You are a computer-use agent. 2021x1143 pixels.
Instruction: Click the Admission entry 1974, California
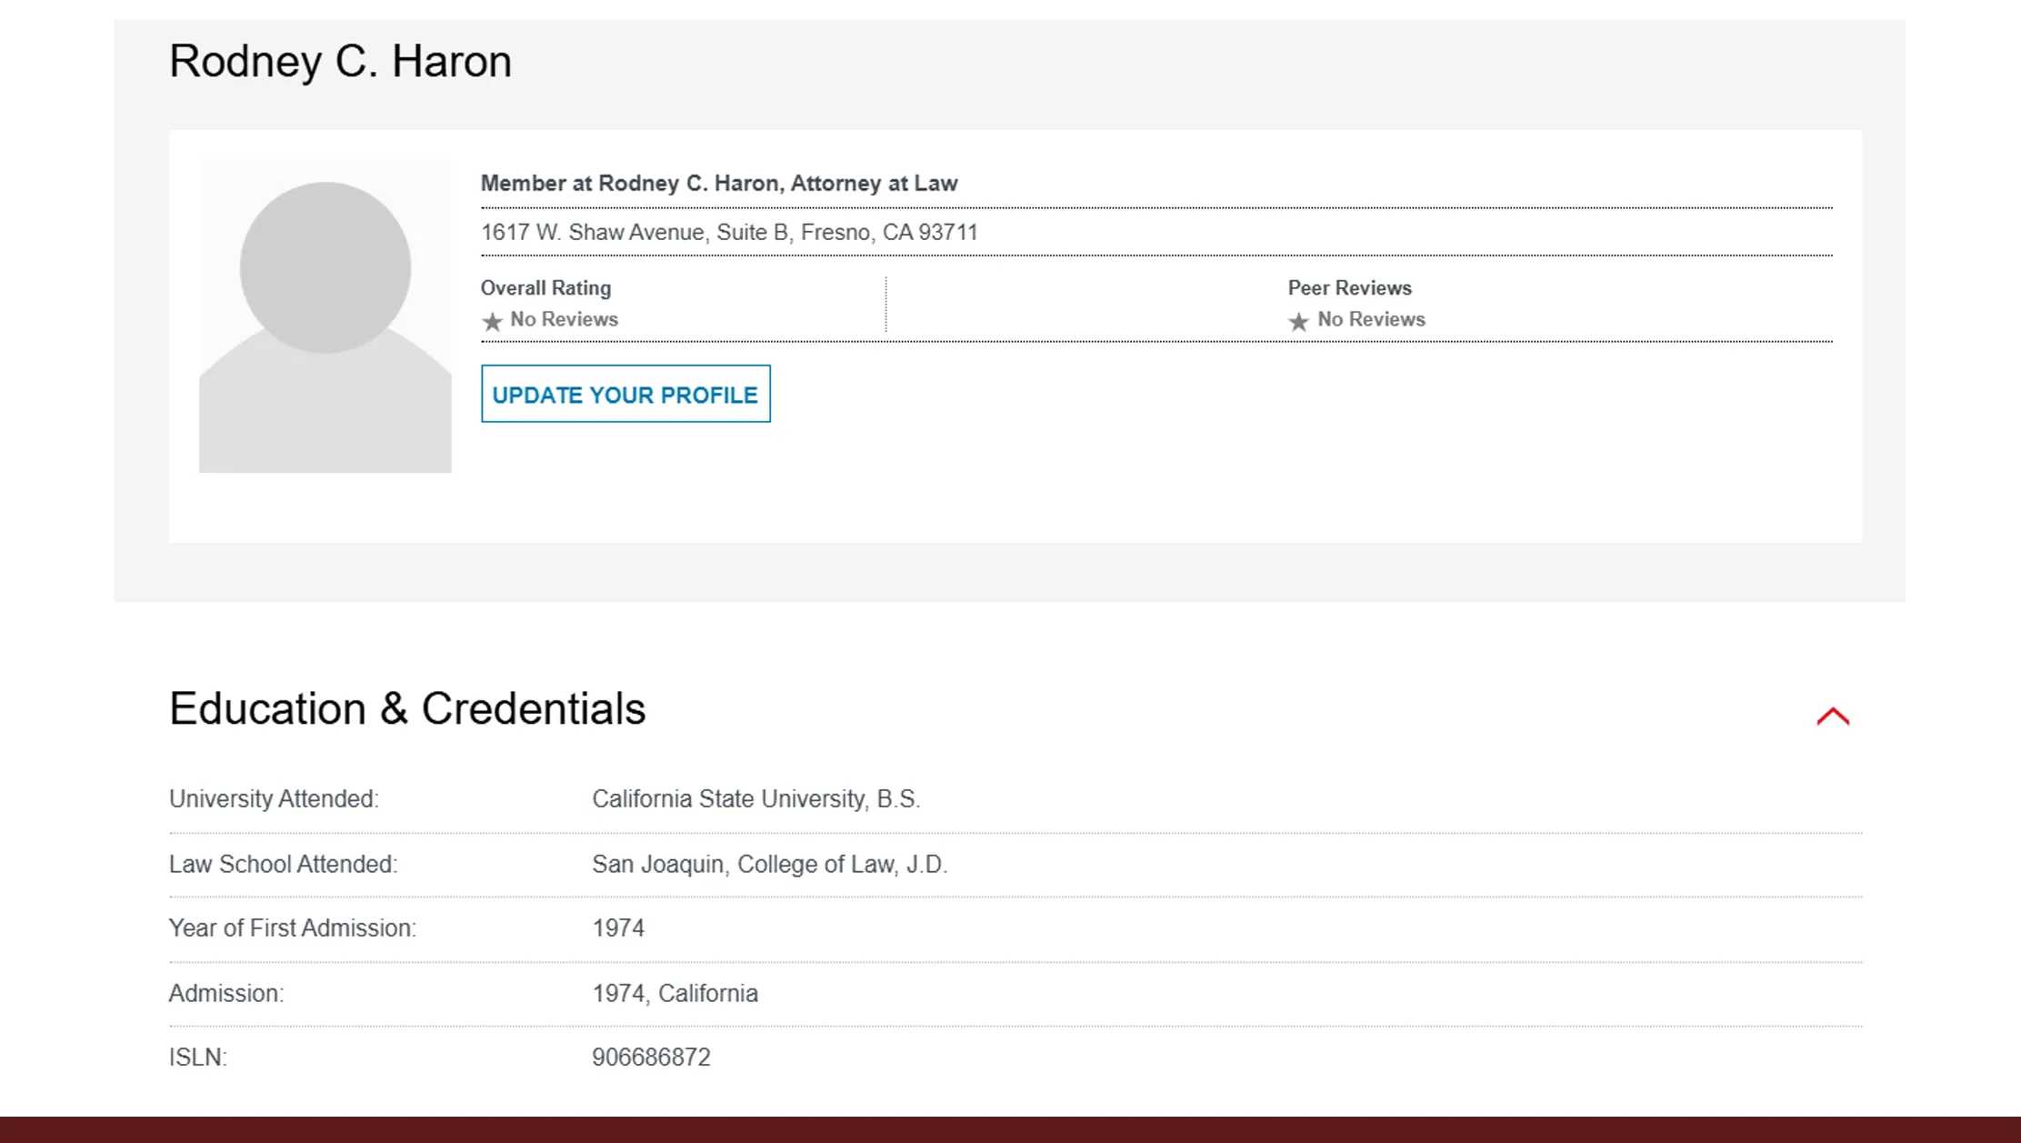tap(675, 992)
